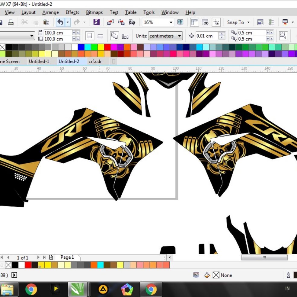Screen dimensions: 297x297
Task: Open the Bitmaps menu
Action: pyautogui.click(x=94, y=12)
